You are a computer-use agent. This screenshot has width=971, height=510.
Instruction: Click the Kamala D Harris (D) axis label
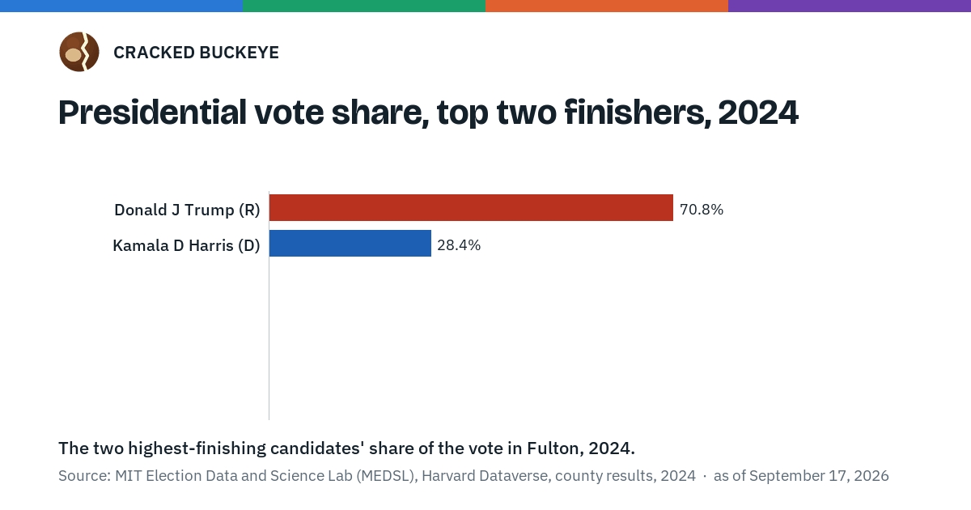(186, 246)
